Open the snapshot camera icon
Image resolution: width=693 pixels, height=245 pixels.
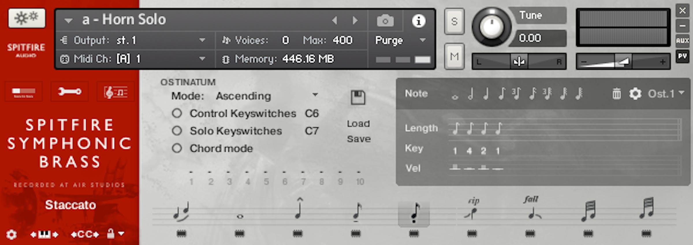(385, 21)
